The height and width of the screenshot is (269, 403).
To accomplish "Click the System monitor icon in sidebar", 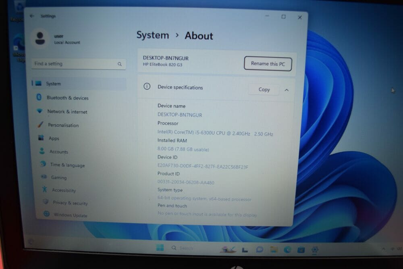I will (39, 83).
